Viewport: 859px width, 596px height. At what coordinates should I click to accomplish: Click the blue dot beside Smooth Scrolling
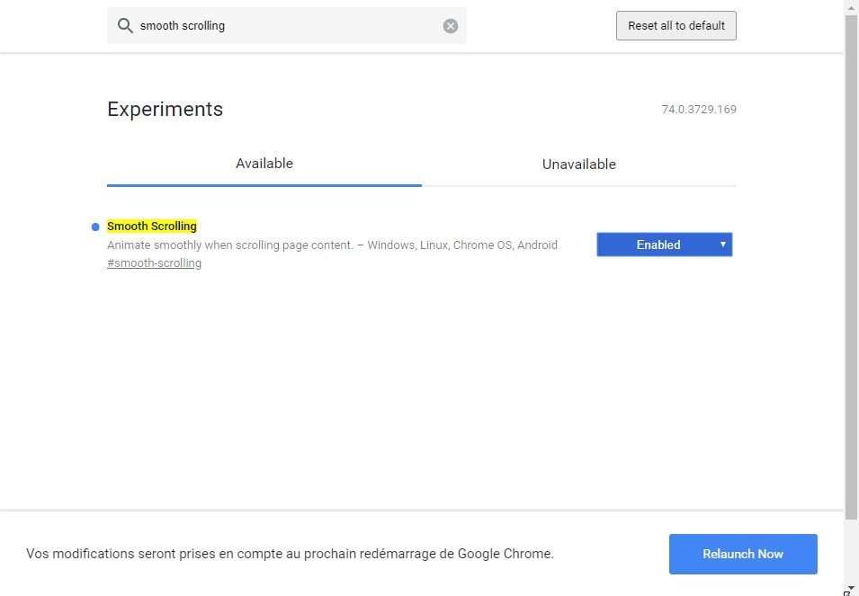tap(95, 227)
